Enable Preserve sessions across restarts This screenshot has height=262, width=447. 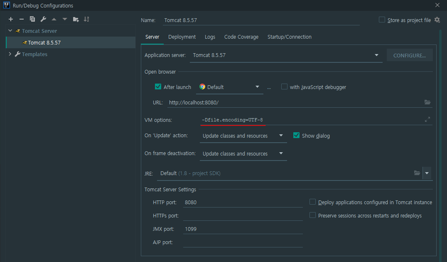pos(312,215)
